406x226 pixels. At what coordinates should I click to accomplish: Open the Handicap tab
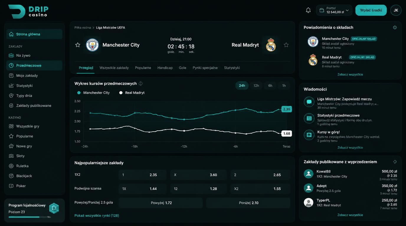pos(165,68)
